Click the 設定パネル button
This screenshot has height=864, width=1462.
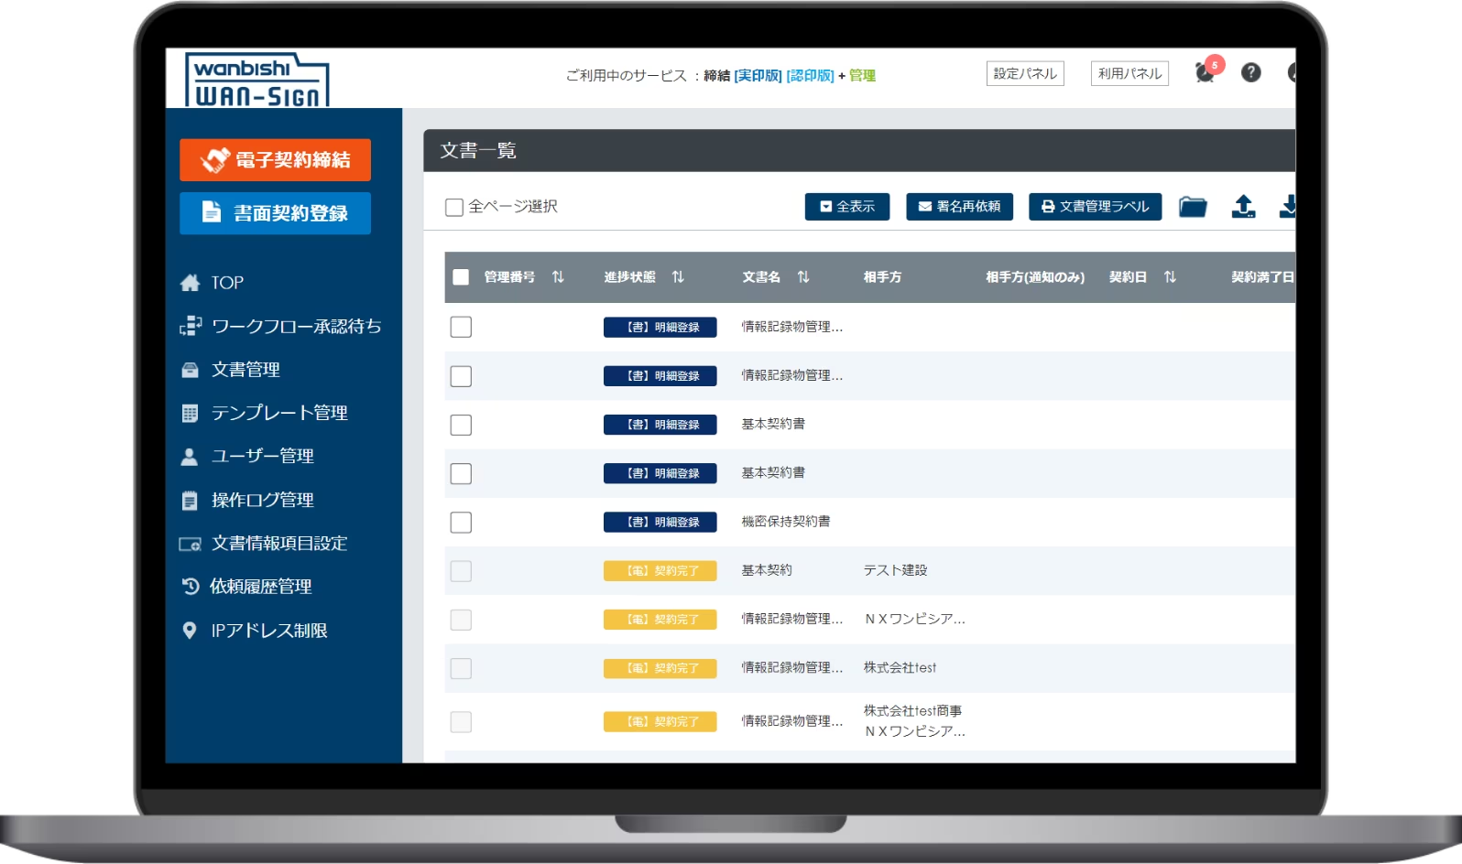[x=1025, y=73]
